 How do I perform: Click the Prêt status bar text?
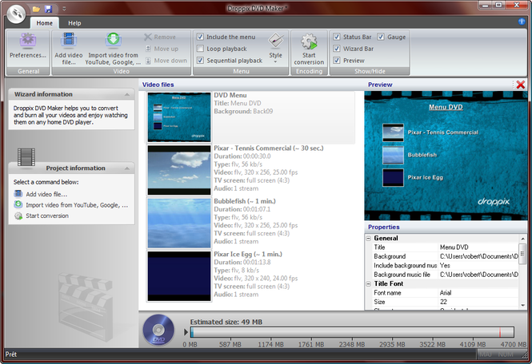[x=11, y=354]
